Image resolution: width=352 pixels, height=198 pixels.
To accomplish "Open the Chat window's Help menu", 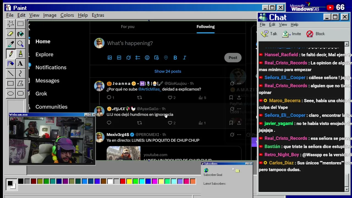I will (x=294, y=24).
